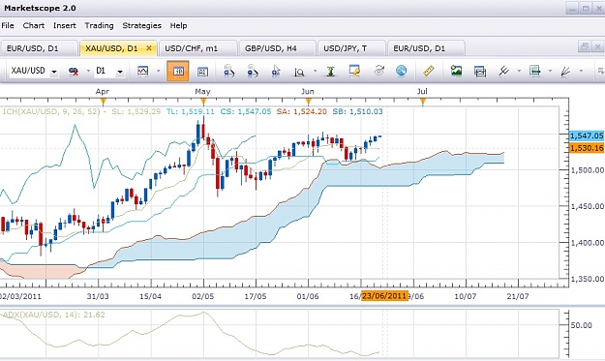Open the Chart menu
Screen dimensions: 605x361
click(x=34, y=25)
